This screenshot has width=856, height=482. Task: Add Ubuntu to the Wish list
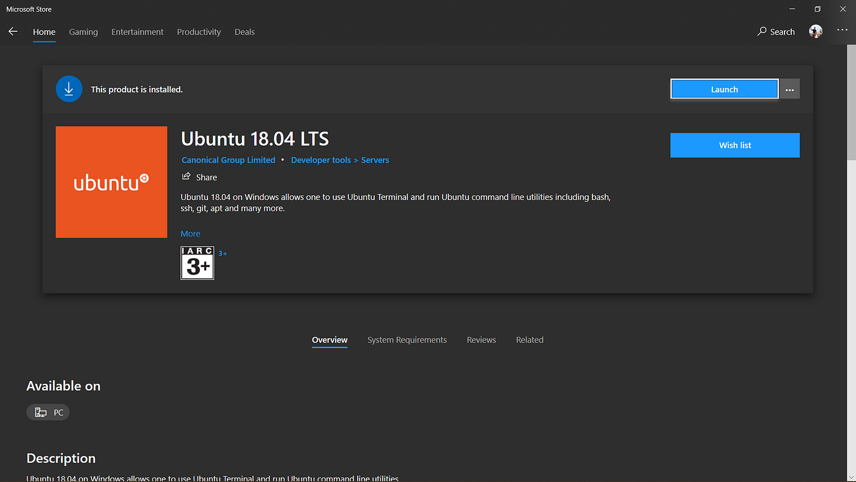pos(735,146)
